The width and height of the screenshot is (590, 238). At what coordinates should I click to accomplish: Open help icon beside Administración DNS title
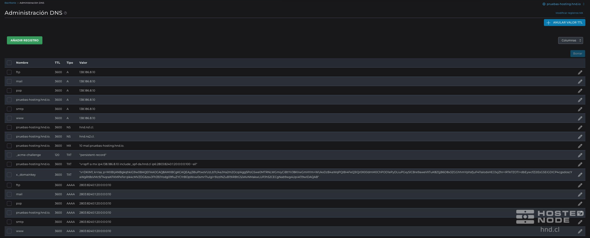point(65,13)
